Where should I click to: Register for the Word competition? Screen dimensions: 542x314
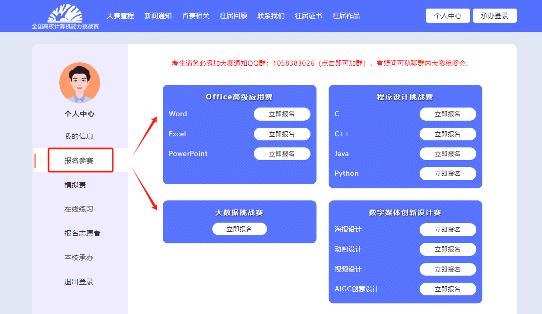282,114
